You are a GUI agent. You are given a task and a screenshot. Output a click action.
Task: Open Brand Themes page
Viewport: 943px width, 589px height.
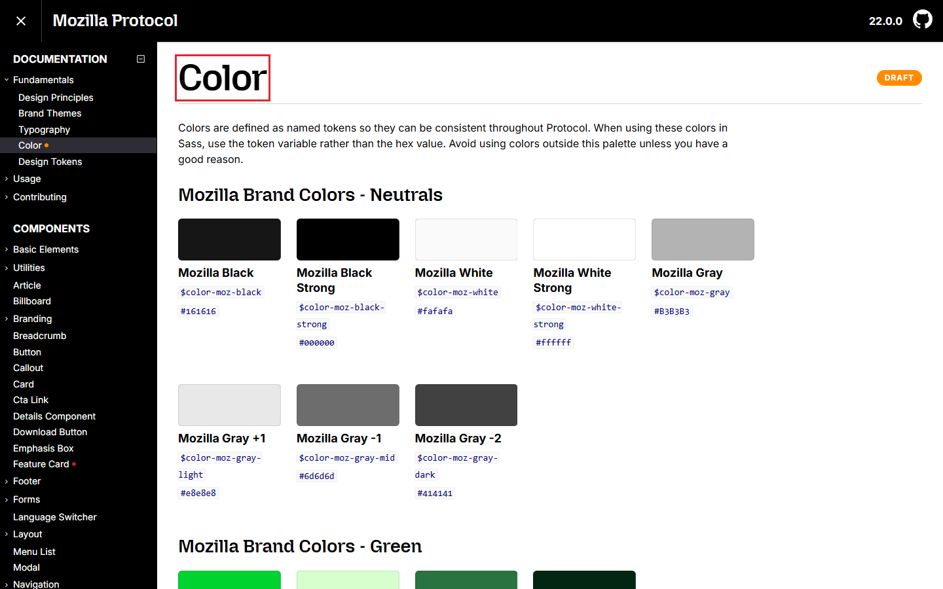(x=50, y=113)
